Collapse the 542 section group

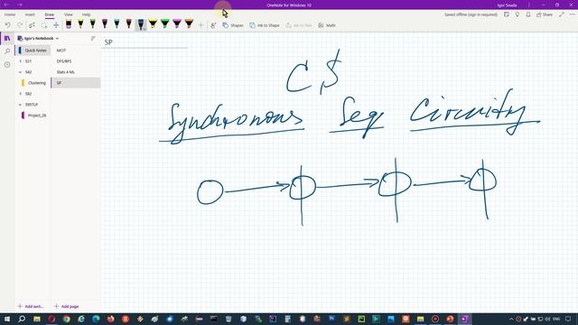point(21,72)
